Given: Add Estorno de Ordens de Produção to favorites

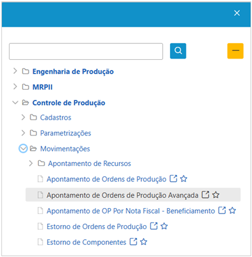Looking at the screenshot, I should click(x=164, y=226).
